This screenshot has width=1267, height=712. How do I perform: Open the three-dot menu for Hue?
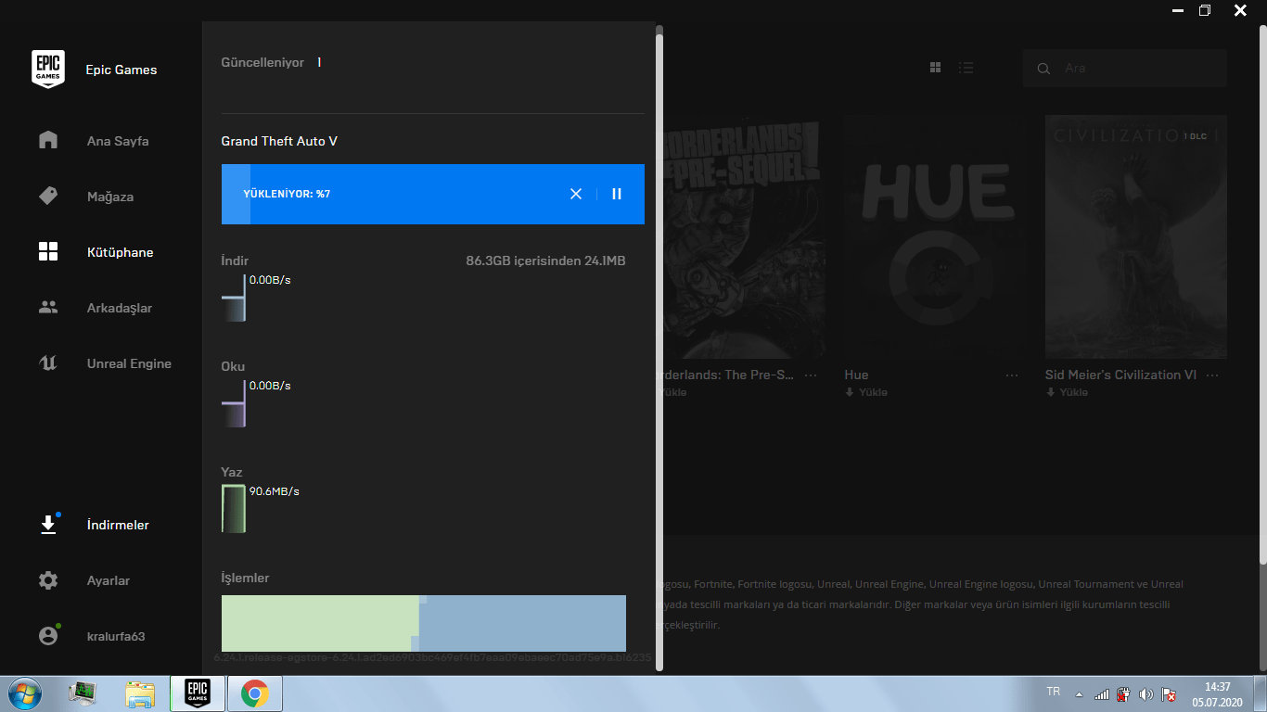1012,375
